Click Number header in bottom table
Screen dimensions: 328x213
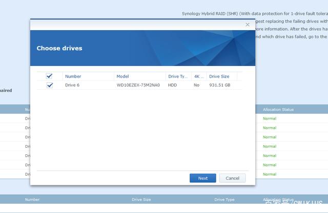[32, 200]
